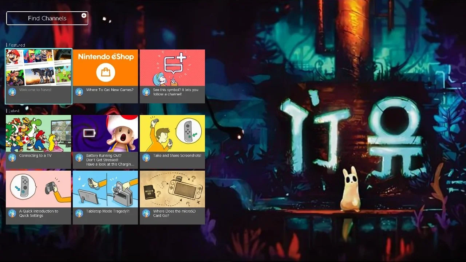The width and height of the screenshot is (466, 262).
Task: Click channel avatar beside Battery Running Out
Action: pos(79,157)
